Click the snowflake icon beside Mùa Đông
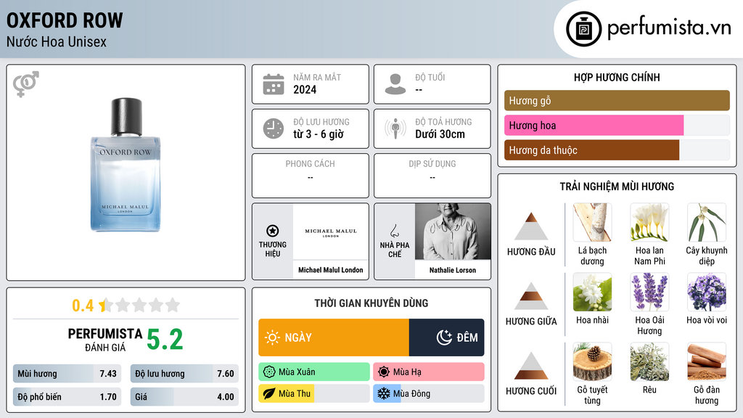743x418 pixels. click(x=384, y=394)
